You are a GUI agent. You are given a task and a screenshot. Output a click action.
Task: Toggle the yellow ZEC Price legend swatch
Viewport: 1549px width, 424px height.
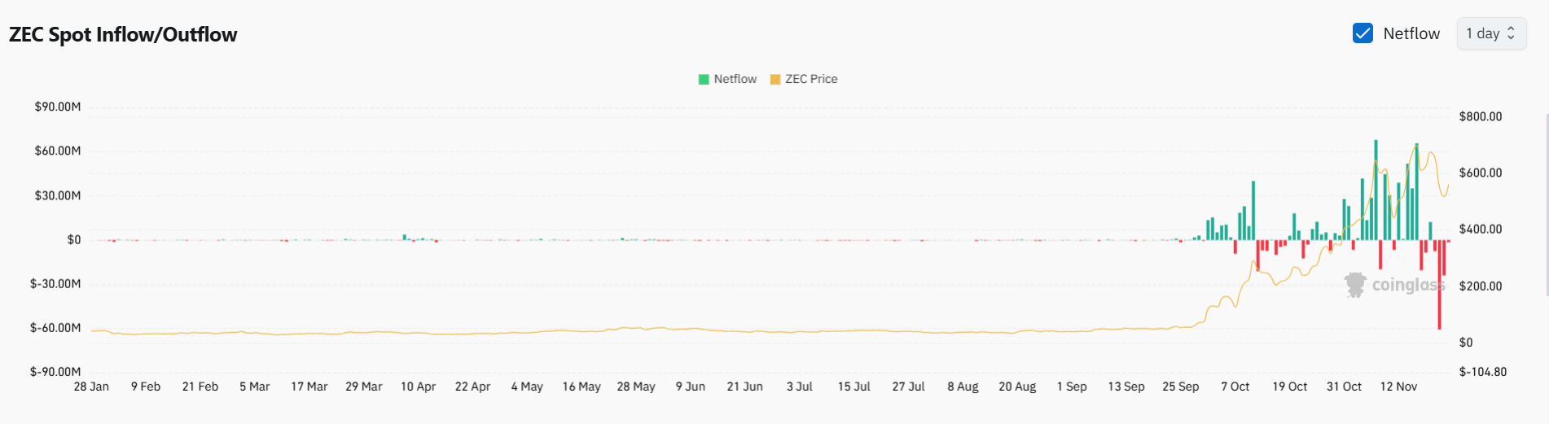click(x=775, y=79)
